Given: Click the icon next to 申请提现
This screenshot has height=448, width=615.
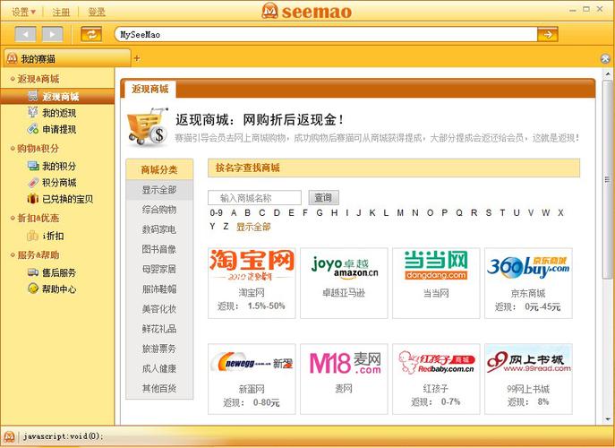Looking at the screenshot, I should [33, 129].
